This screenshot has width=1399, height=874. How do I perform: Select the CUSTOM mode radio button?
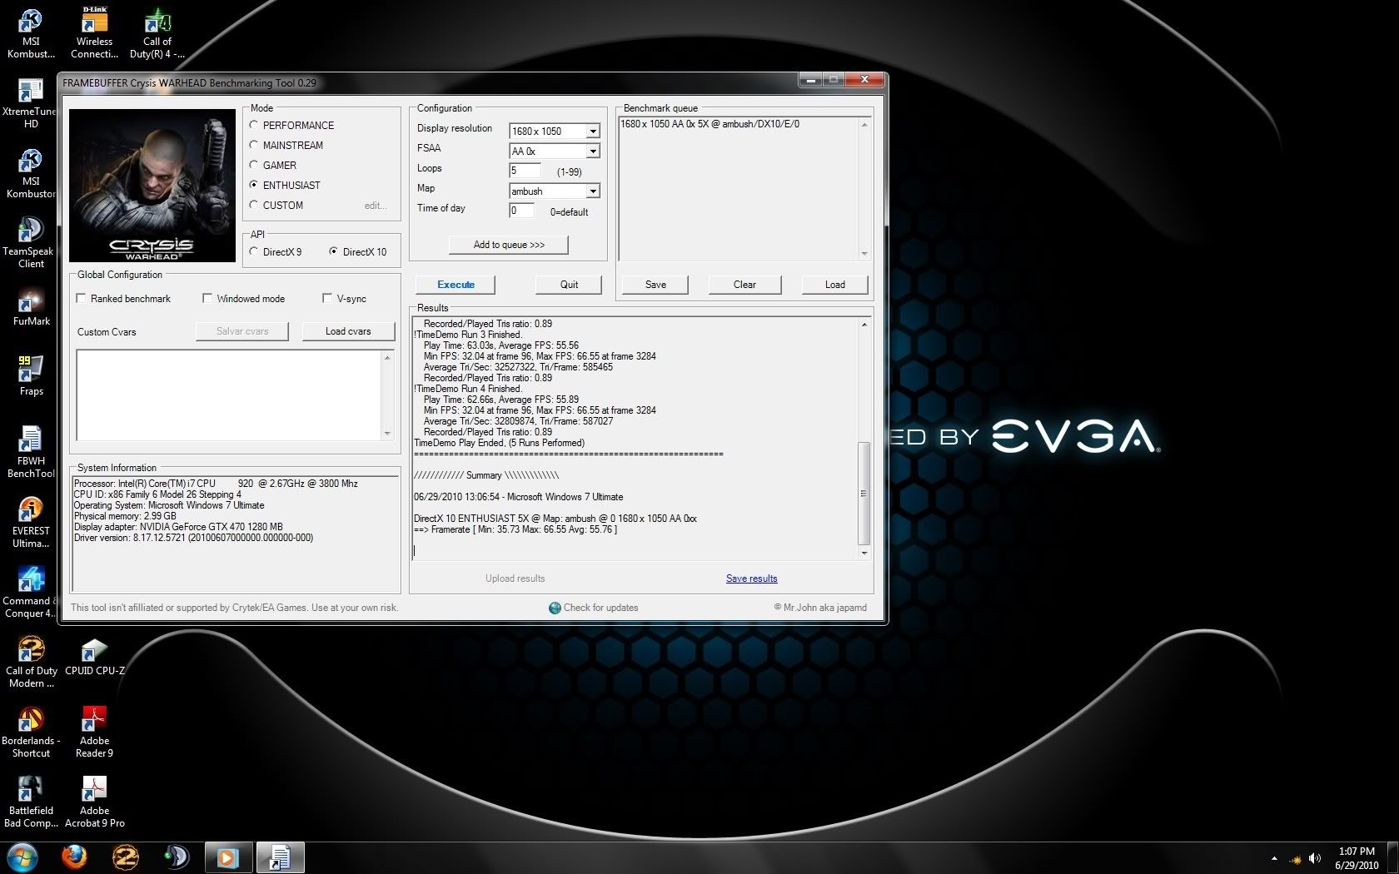(x=254, y=205)
